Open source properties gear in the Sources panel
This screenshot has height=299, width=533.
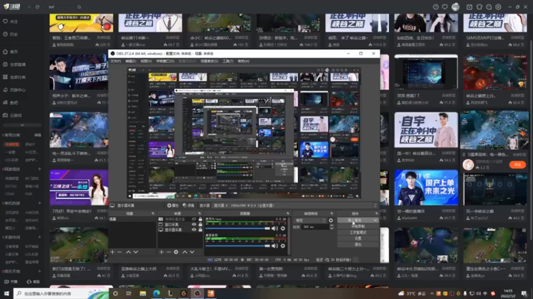click(176, 252)
